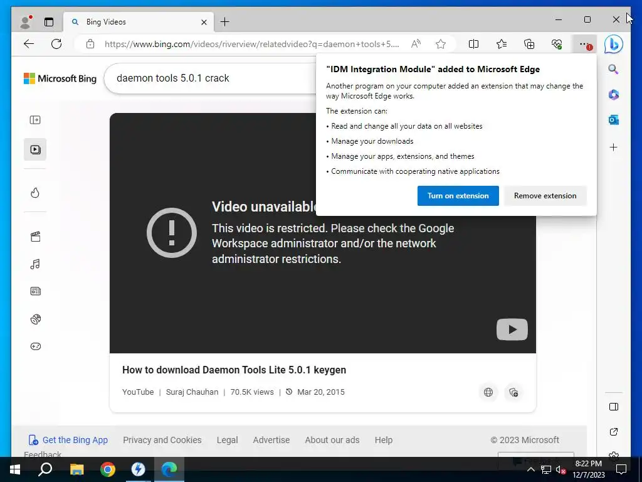Open Daemon Tools taskbar icon
This screenshot has width=642, height=482.
pyautogui.click(x=138, y=469)
